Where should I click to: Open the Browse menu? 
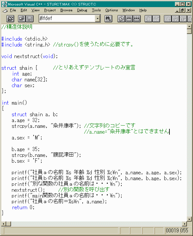point(66,10)
